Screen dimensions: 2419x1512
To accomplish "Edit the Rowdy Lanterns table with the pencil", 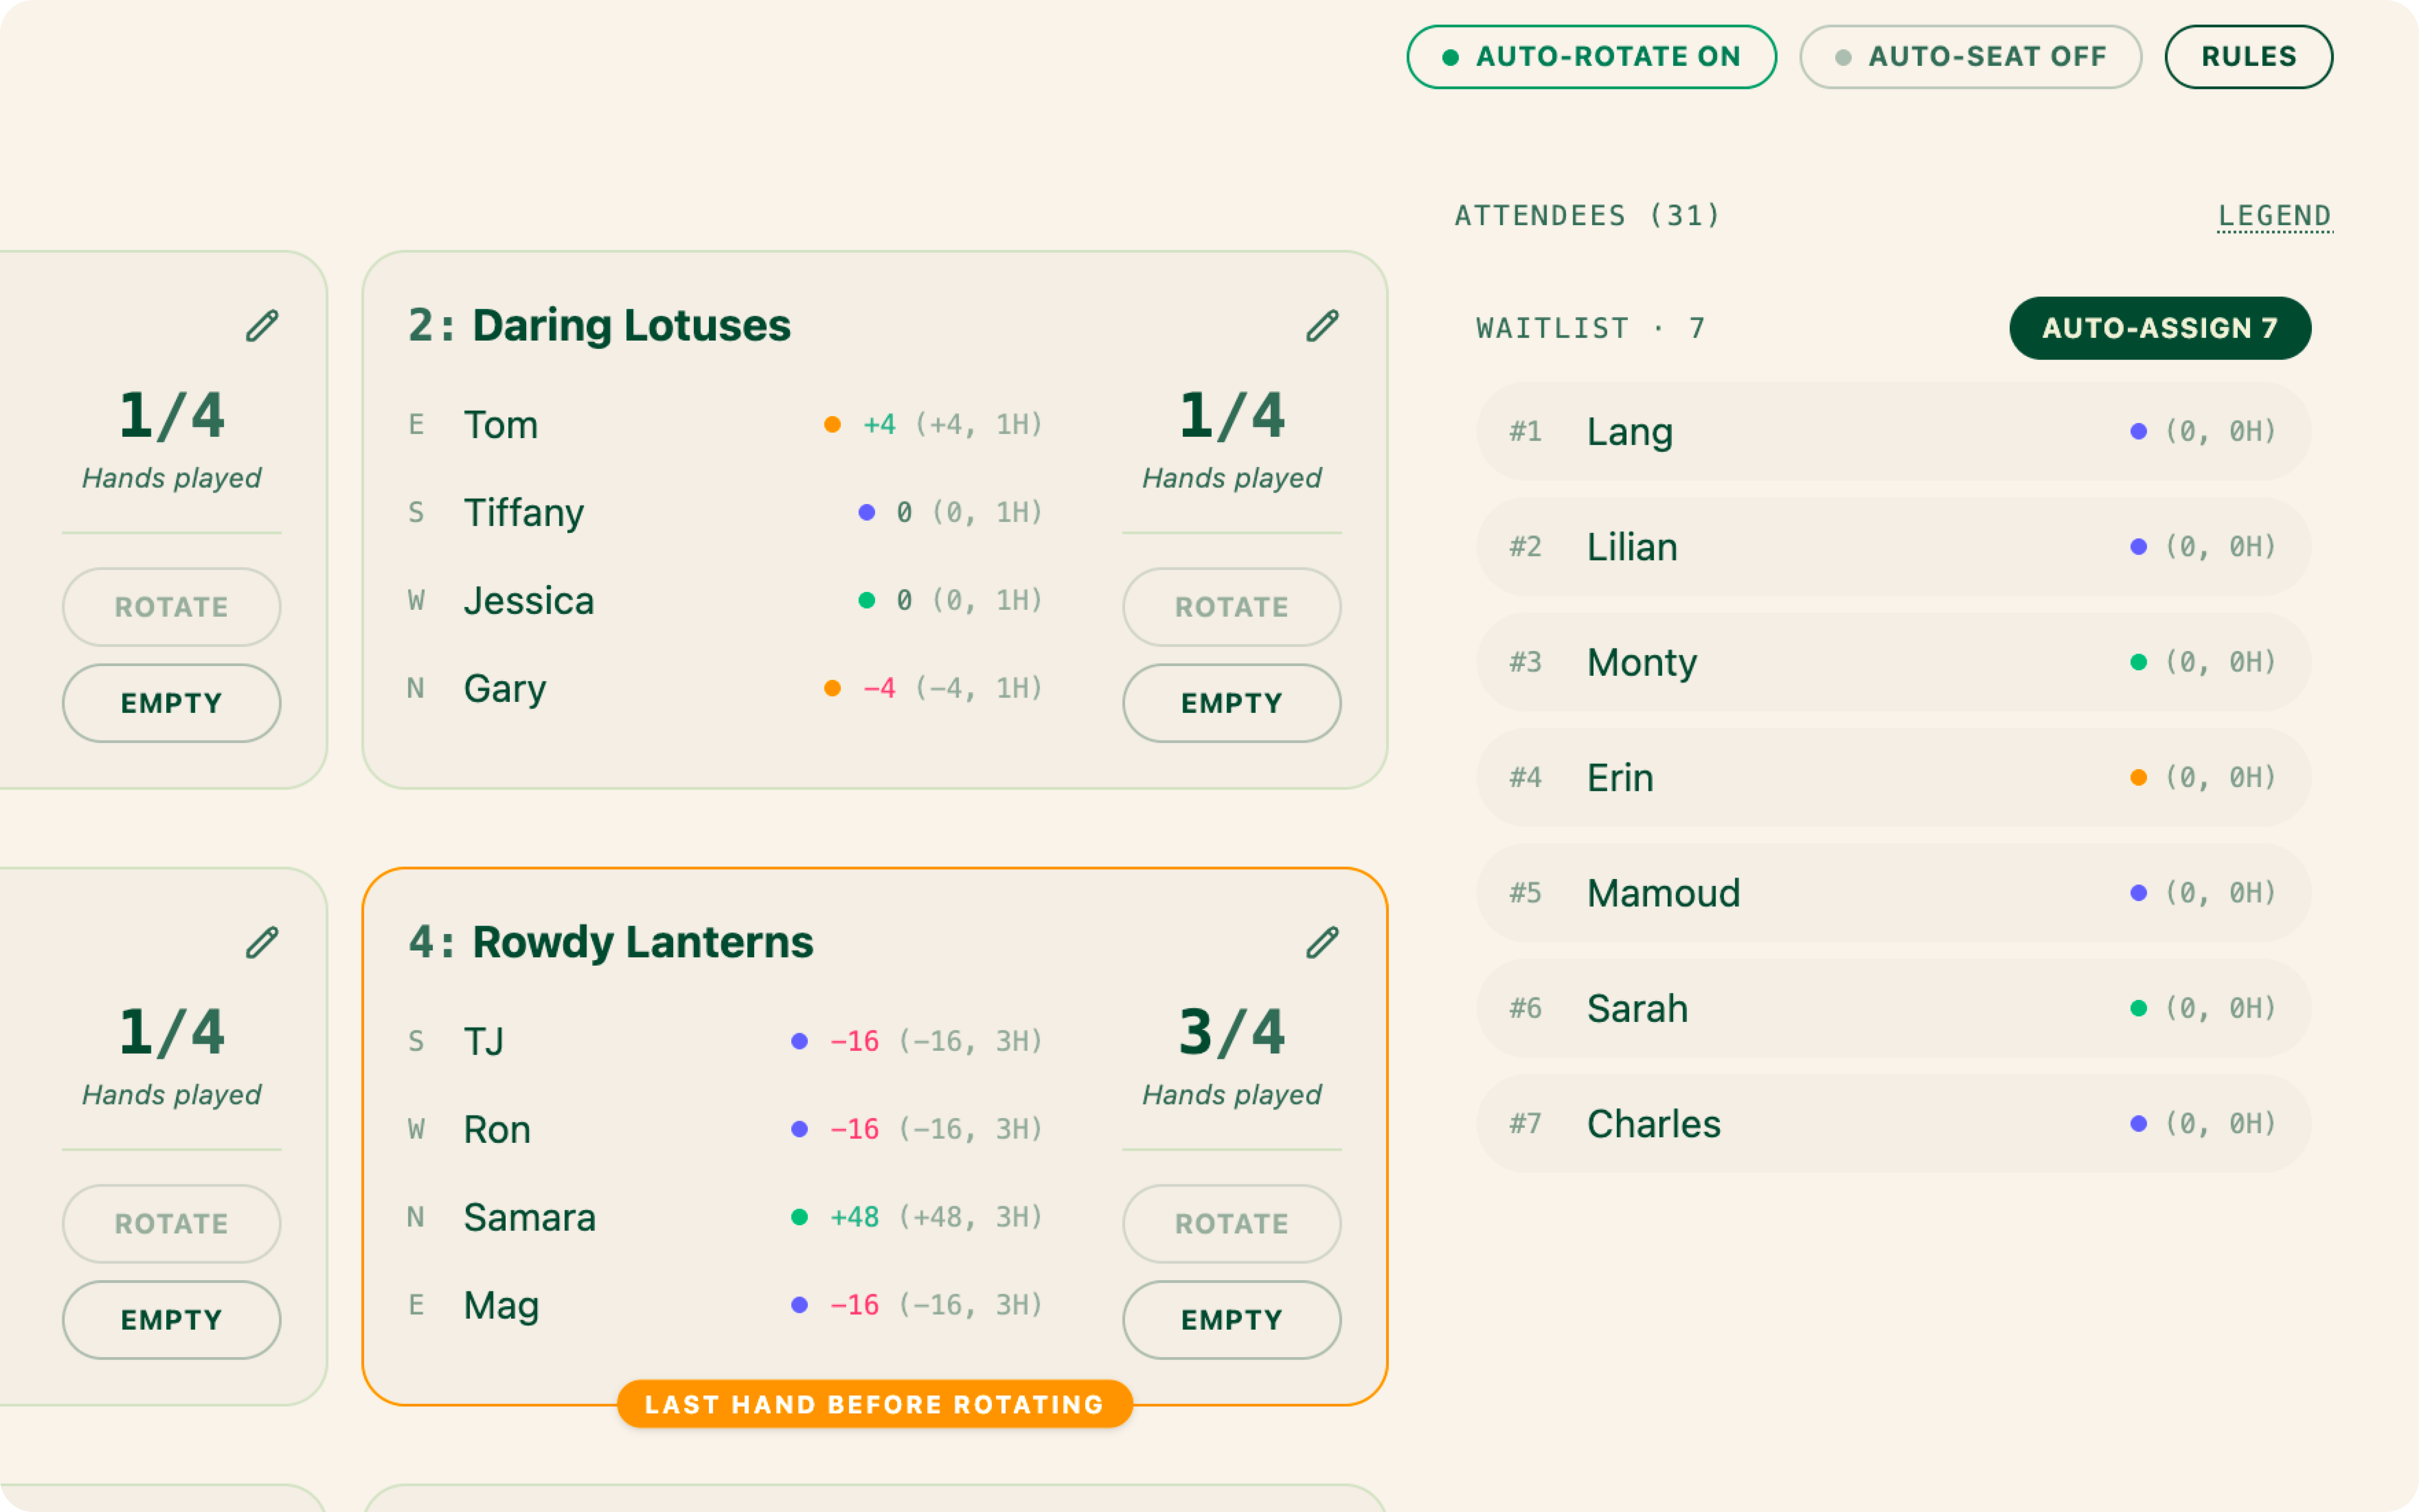I will pos(1322,943).
